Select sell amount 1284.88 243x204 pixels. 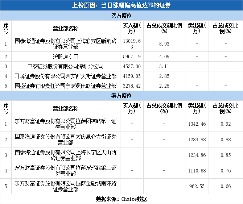click(x=197, y=140)
